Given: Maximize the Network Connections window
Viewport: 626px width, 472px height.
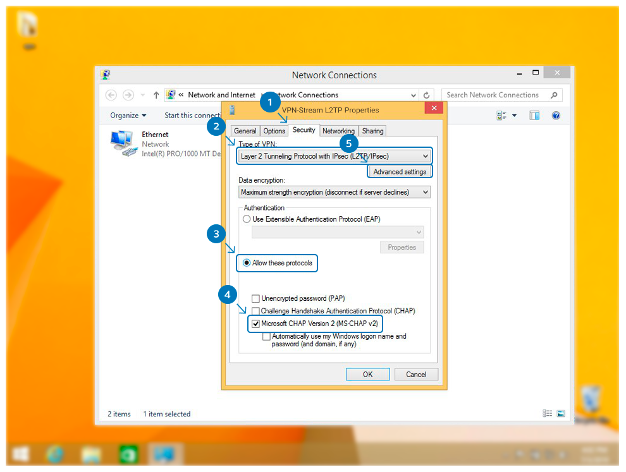Looking at the screenshot, I should point(536,73).
